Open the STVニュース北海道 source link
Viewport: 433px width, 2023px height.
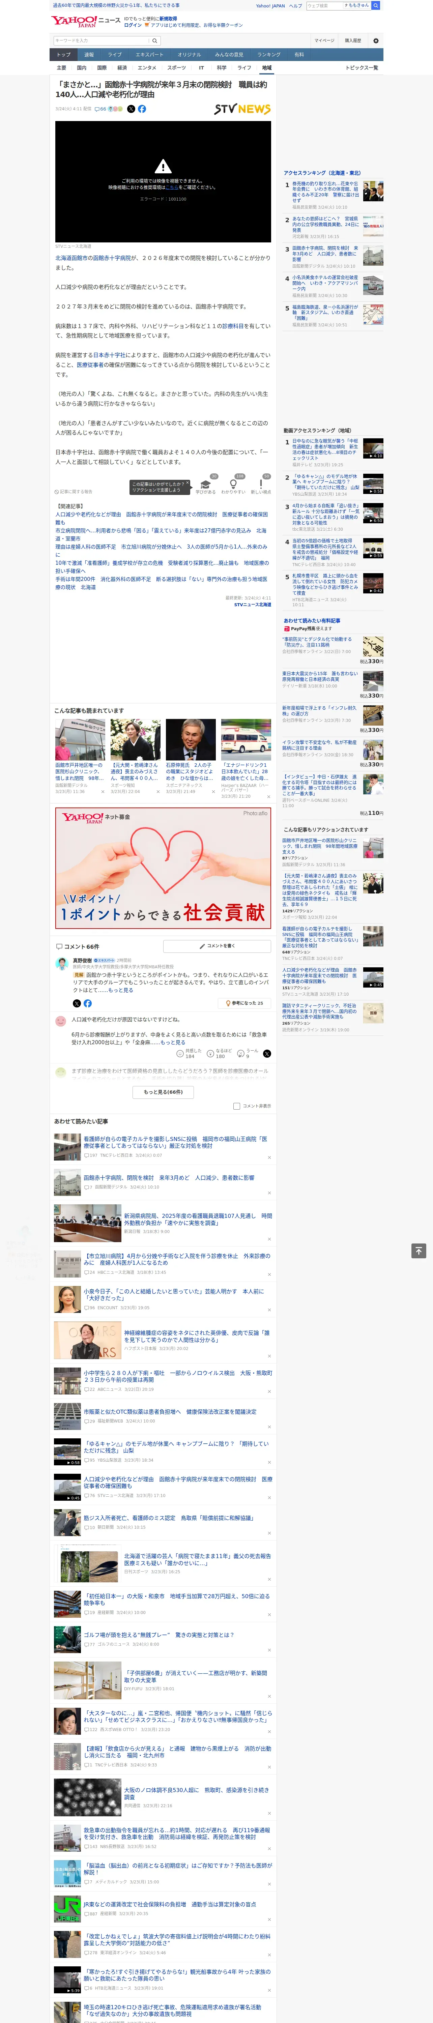click(252, 605)
